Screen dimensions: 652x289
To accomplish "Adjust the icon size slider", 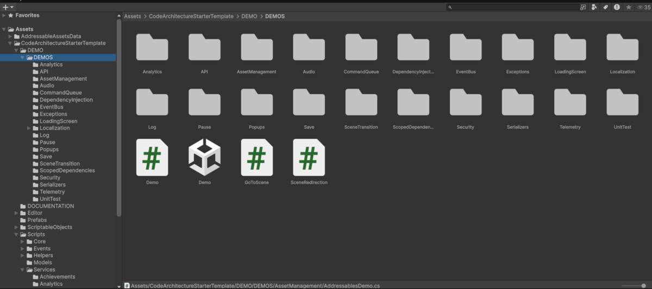I will tap(634, 285).
